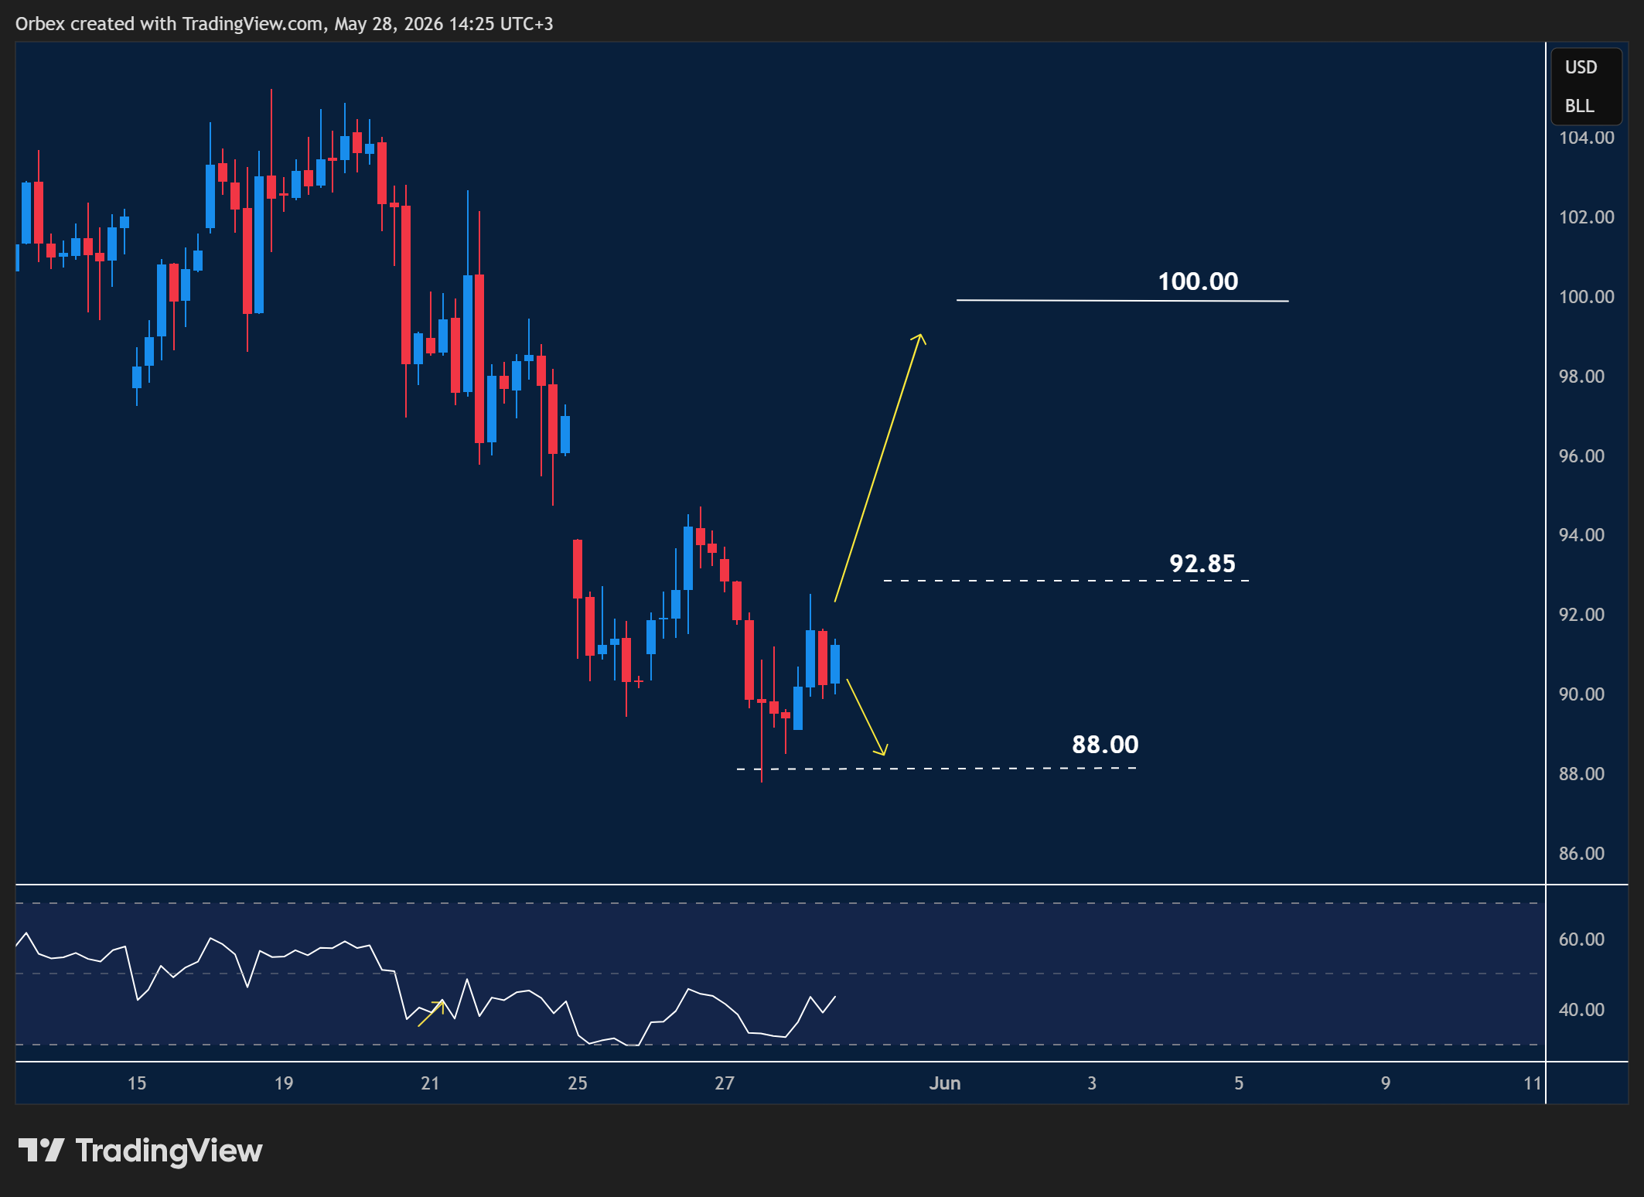The width and height of the screenshot is (1644, 1197).
Task: Click the date label 11 on time axis
Action: 1533,1083
